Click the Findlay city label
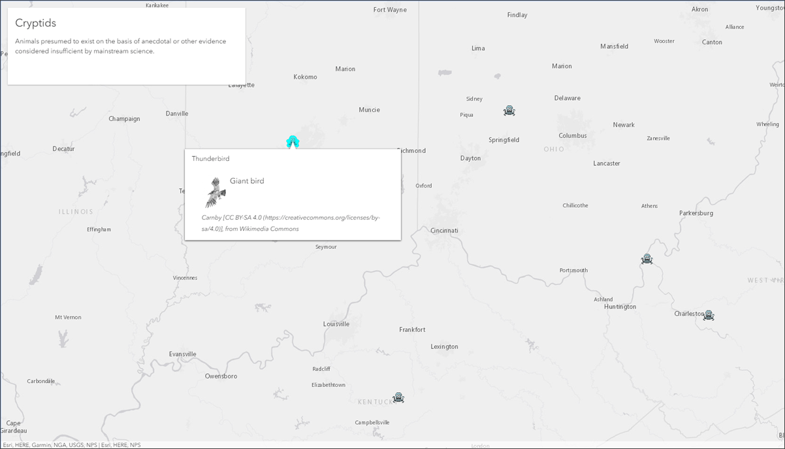 [x=517, y=15]
